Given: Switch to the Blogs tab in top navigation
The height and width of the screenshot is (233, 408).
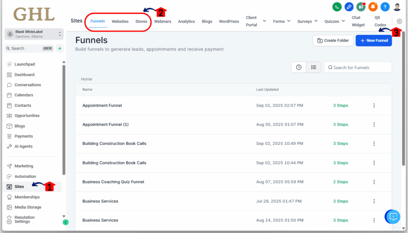Looking at the screenshot, I should (207, 21).
